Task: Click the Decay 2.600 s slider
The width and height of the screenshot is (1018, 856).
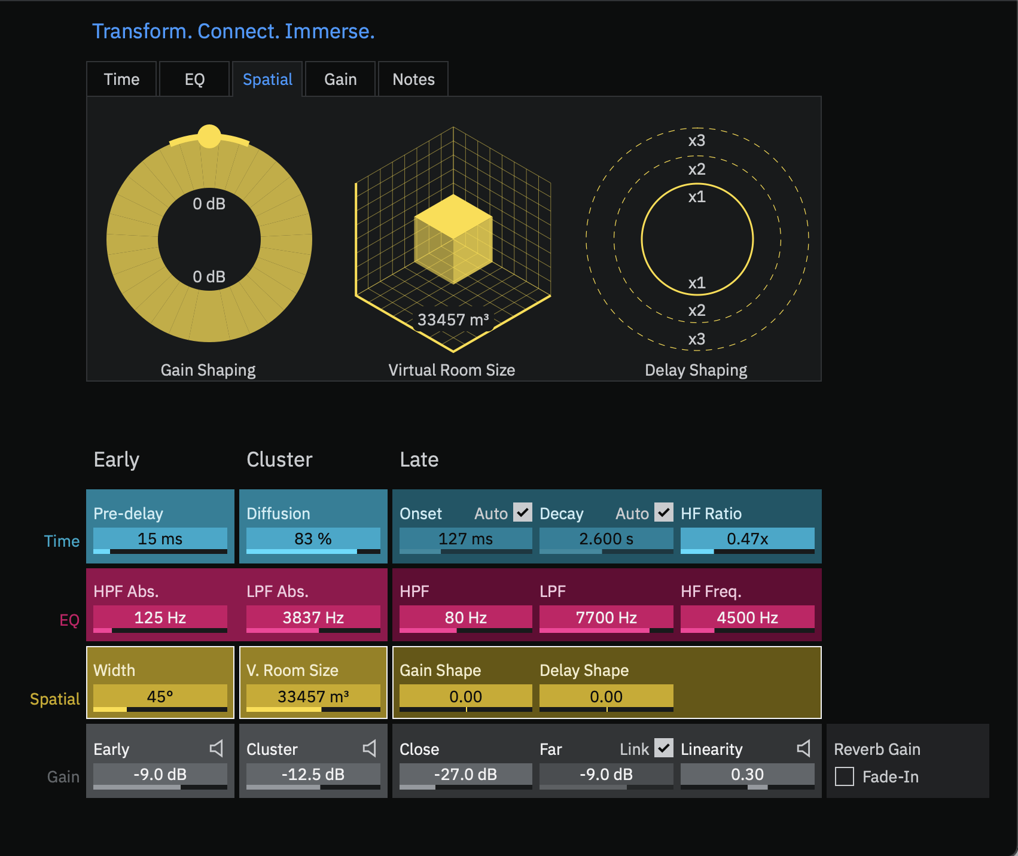Action: [x=606, y=540]
